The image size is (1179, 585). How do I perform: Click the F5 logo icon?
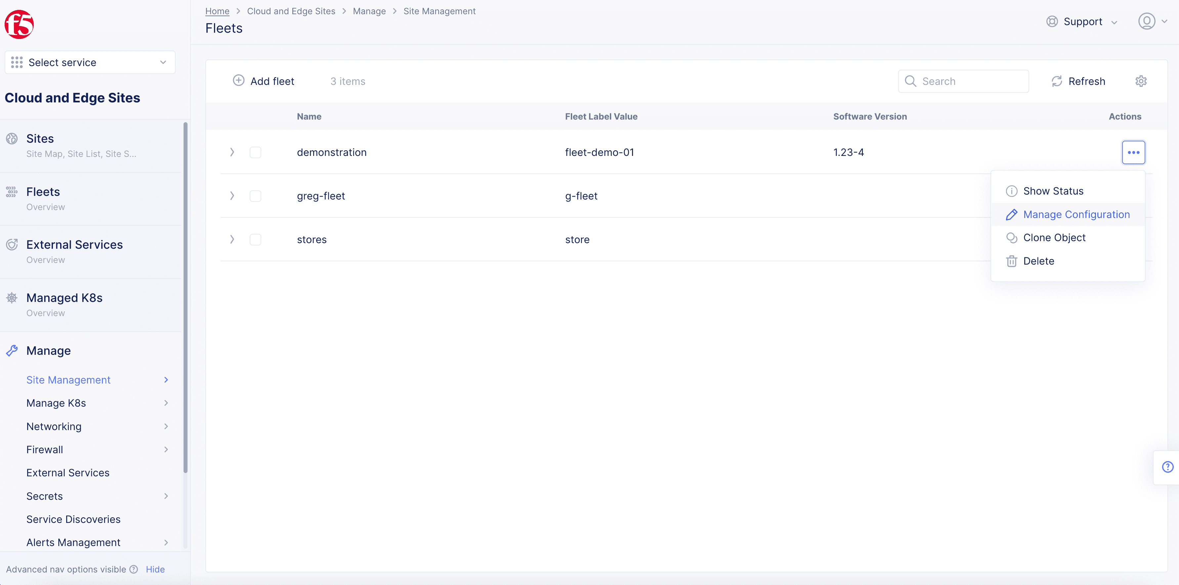point(19,25)
